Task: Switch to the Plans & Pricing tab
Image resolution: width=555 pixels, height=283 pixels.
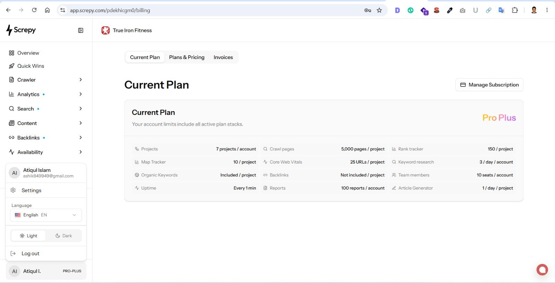Action: pyautogui.click(x=187, y=57)
